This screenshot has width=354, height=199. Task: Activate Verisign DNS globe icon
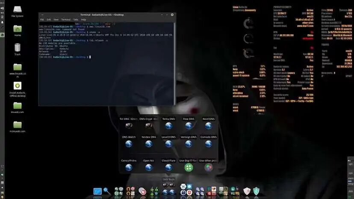click(189, 144)
